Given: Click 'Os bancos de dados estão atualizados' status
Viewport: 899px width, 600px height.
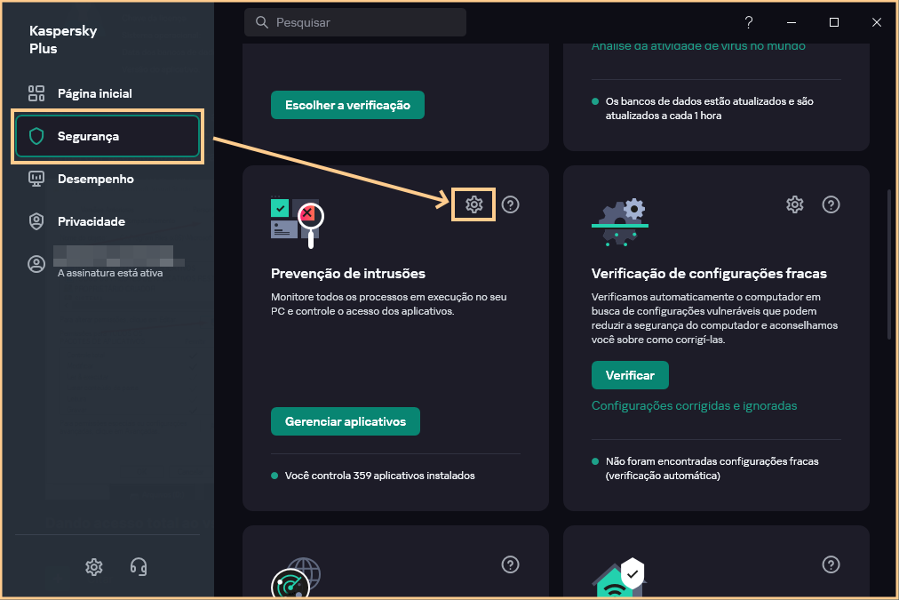Looking at the screenshot, I should pos(709,108).
